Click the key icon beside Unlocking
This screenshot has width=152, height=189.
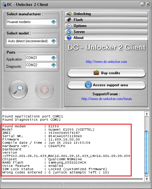69,14
